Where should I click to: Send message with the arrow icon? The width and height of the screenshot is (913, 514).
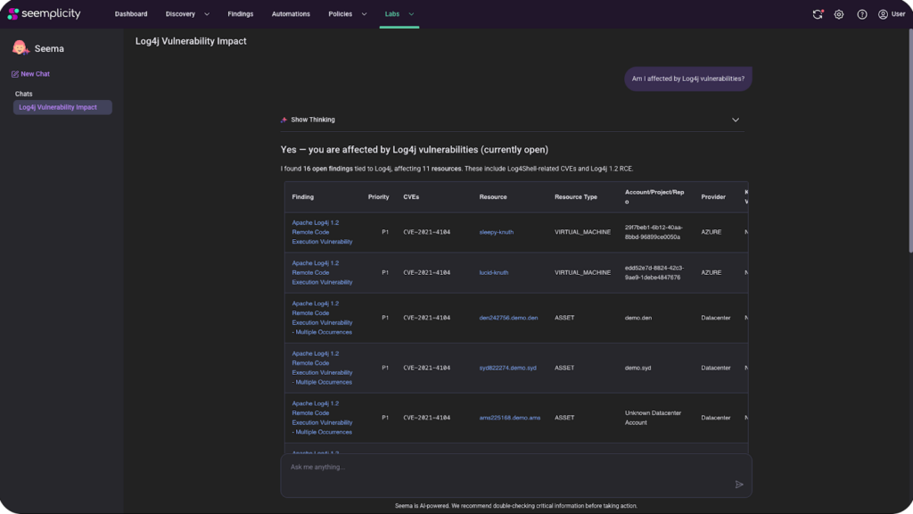(x=739, y=485)
